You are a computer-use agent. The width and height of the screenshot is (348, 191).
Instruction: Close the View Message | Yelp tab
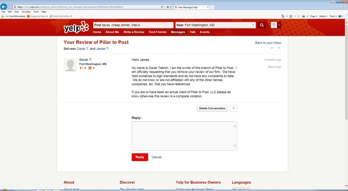click(208, 7)
